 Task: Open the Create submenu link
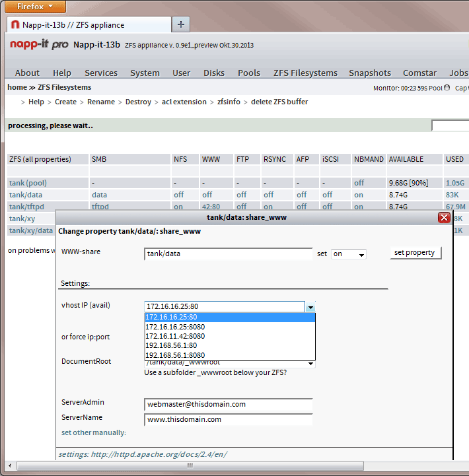pyautogui.click(x=65, y=102)
